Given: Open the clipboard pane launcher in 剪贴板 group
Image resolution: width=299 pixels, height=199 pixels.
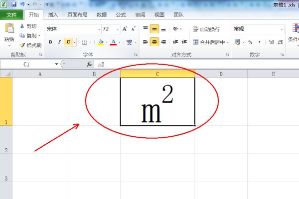Looking at the screenshot, I should tap(41, 54).
